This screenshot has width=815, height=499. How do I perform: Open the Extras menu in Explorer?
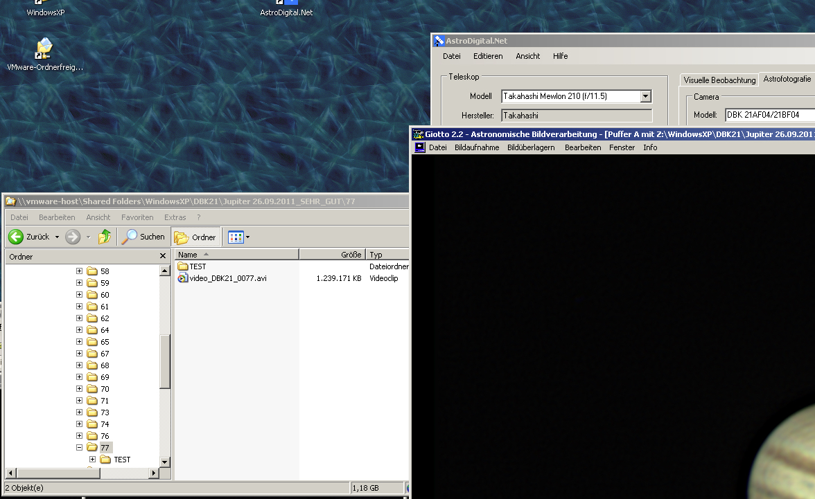pos(175,217)
